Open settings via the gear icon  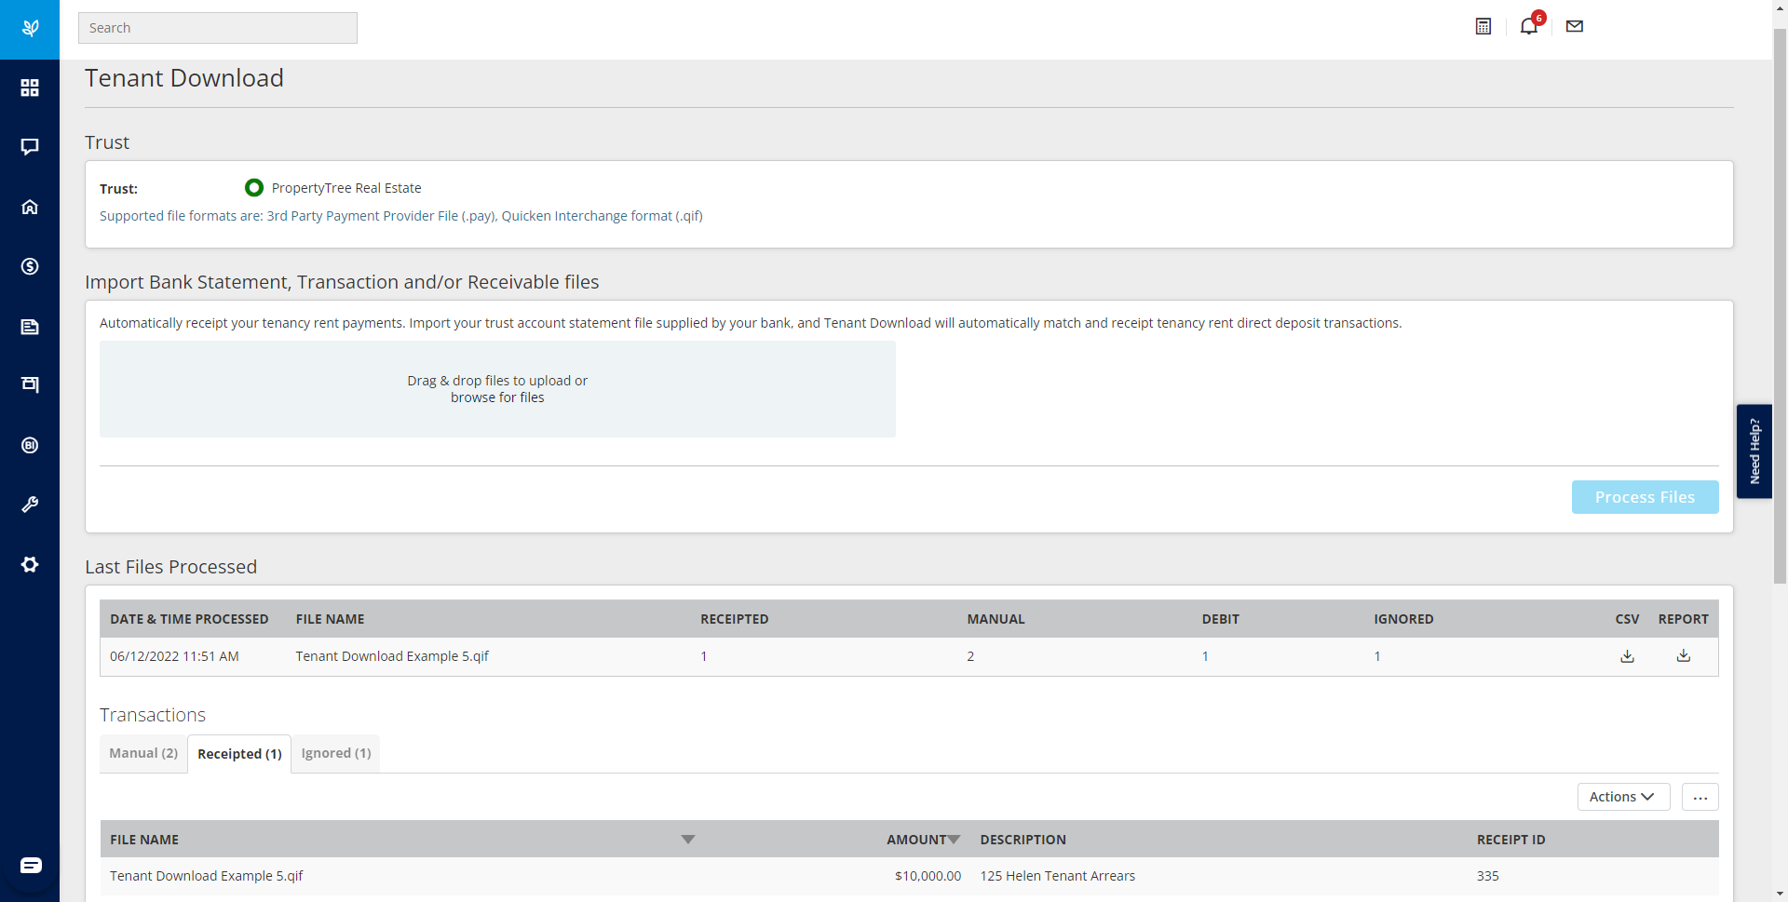[x=30, y=565]
